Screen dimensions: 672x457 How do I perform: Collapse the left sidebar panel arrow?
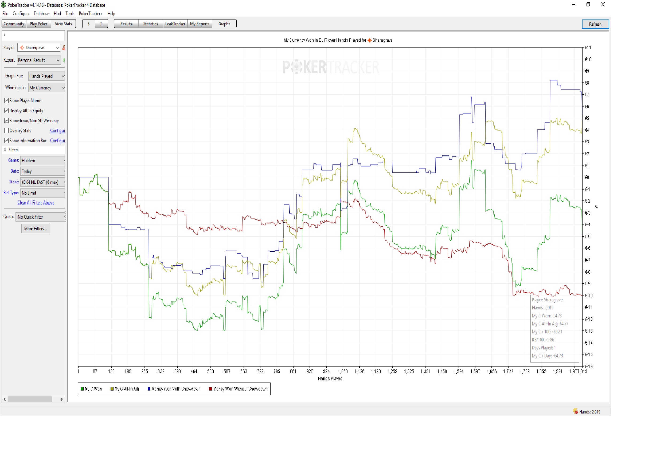[x=5, y=35]
